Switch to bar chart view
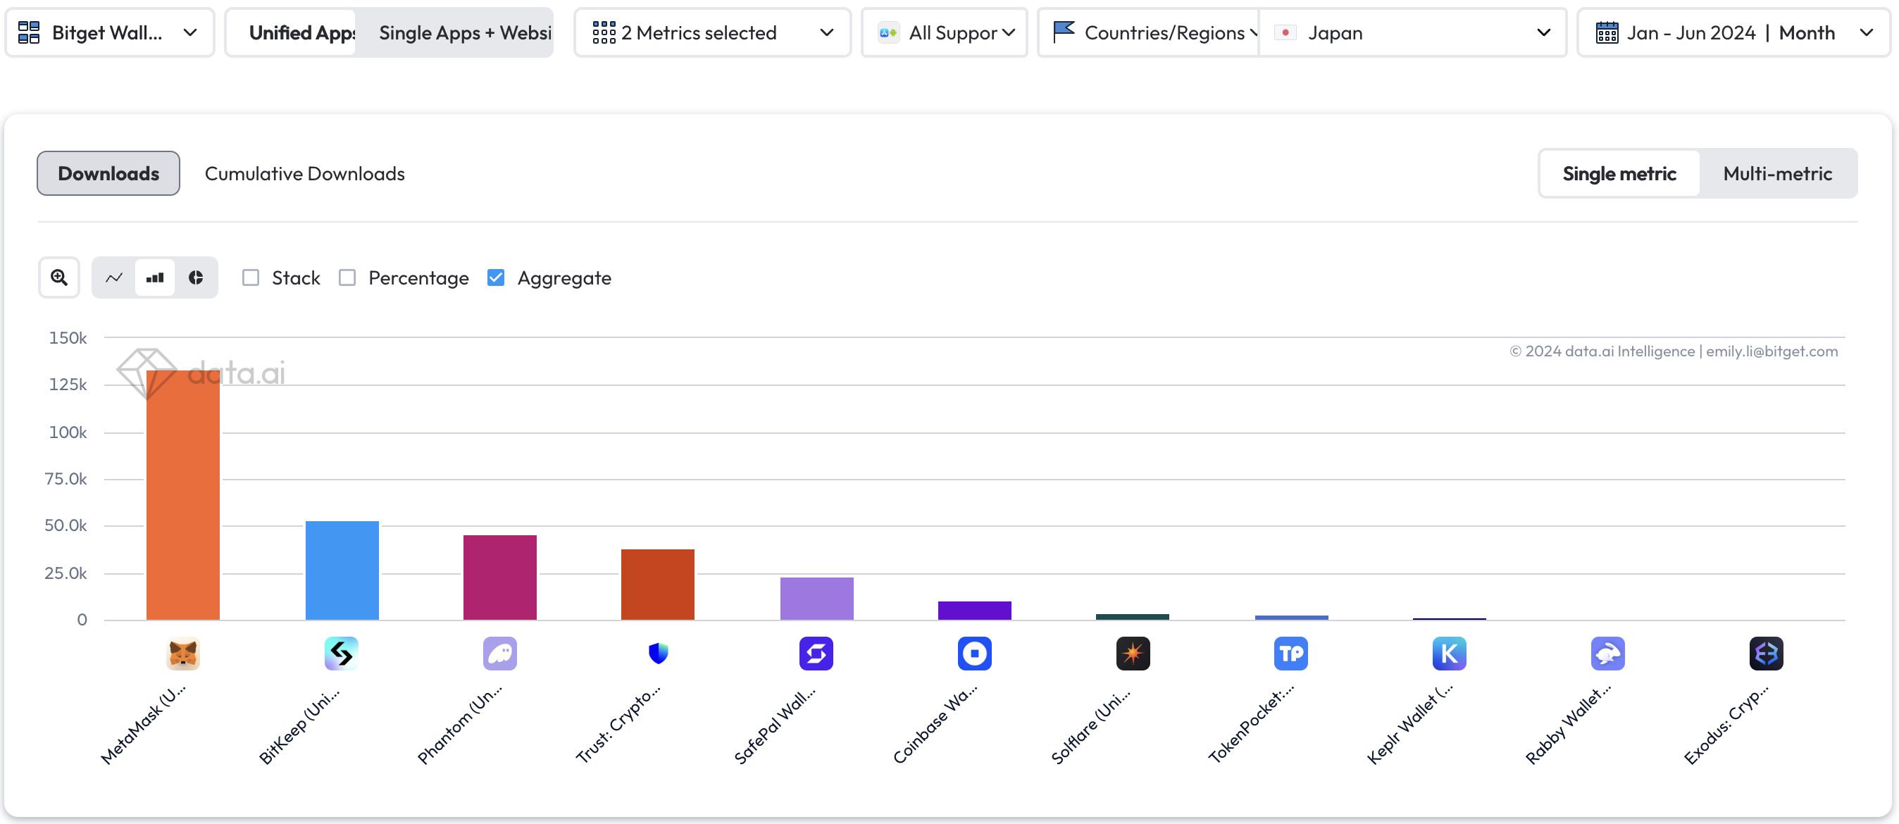 click(x=155, y=278)
